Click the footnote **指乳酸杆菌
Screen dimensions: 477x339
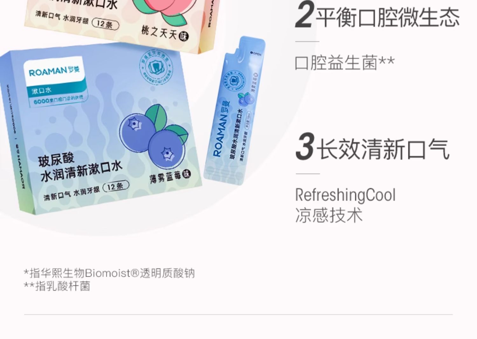[x=57, y=286]
